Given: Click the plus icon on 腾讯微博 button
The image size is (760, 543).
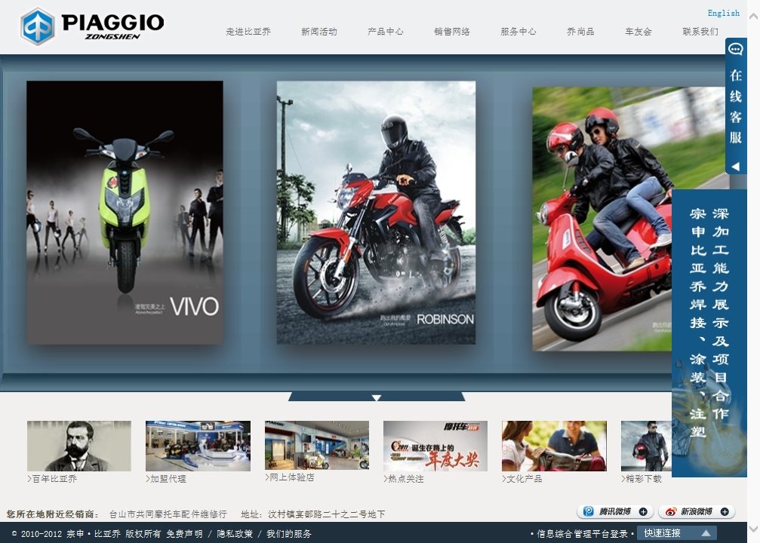Looking at the screenshot, I should click(643, 512).
